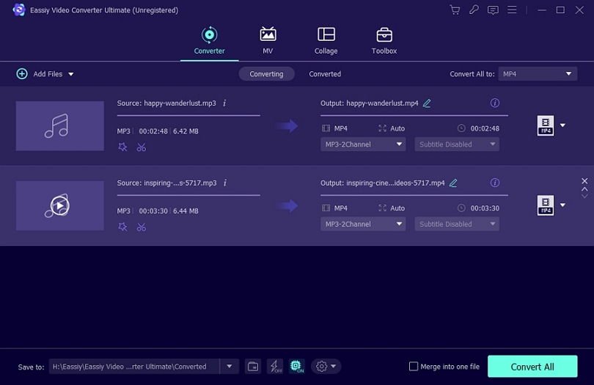Open the cut scissors for inspiring file
Viewport: 594px width, 385px height.
click(142, 227)
